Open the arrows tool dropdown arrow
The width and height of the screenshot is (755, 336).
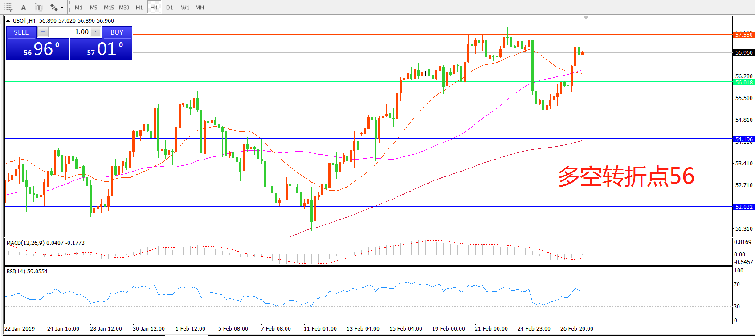62,8
